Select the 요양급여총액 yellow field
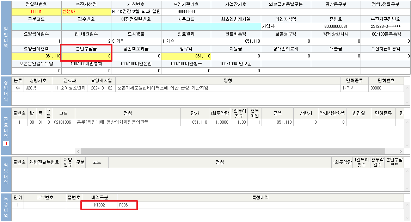The height and width of the screenshot is (222, 411). pyautogui.click(x=36, y=56)
